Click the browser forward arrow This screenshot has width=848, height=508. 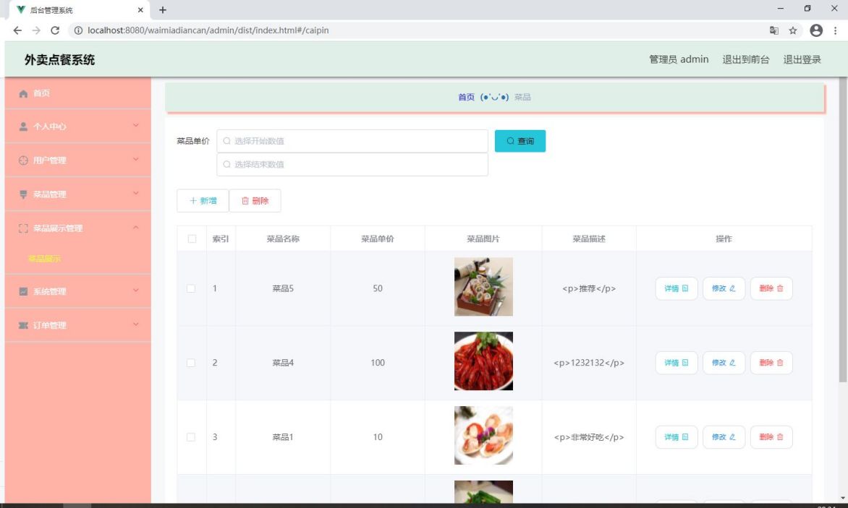click(36, 30)
